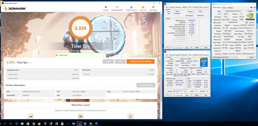
Task: Go to BENCHMARKS in 3DMark
Action: point(117,8)
